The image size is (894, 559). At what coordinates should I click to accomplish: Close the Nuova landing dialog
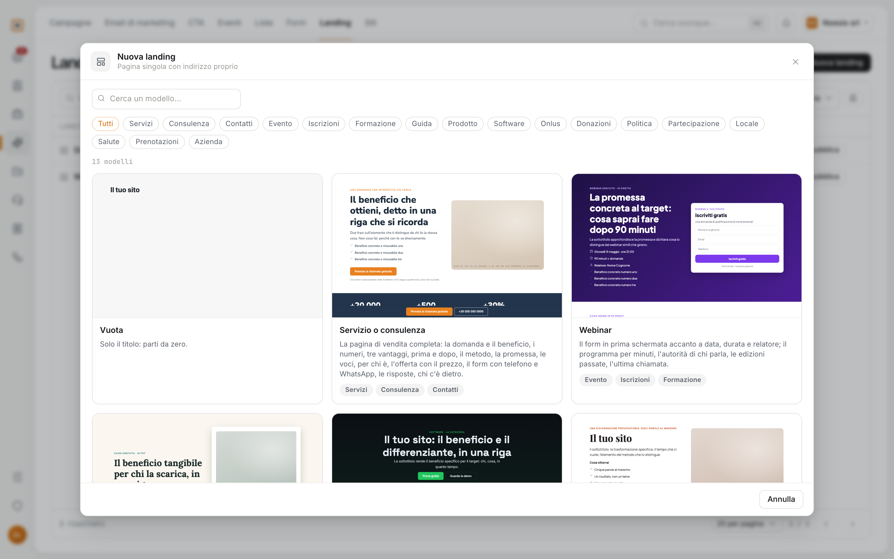[795, 62]
